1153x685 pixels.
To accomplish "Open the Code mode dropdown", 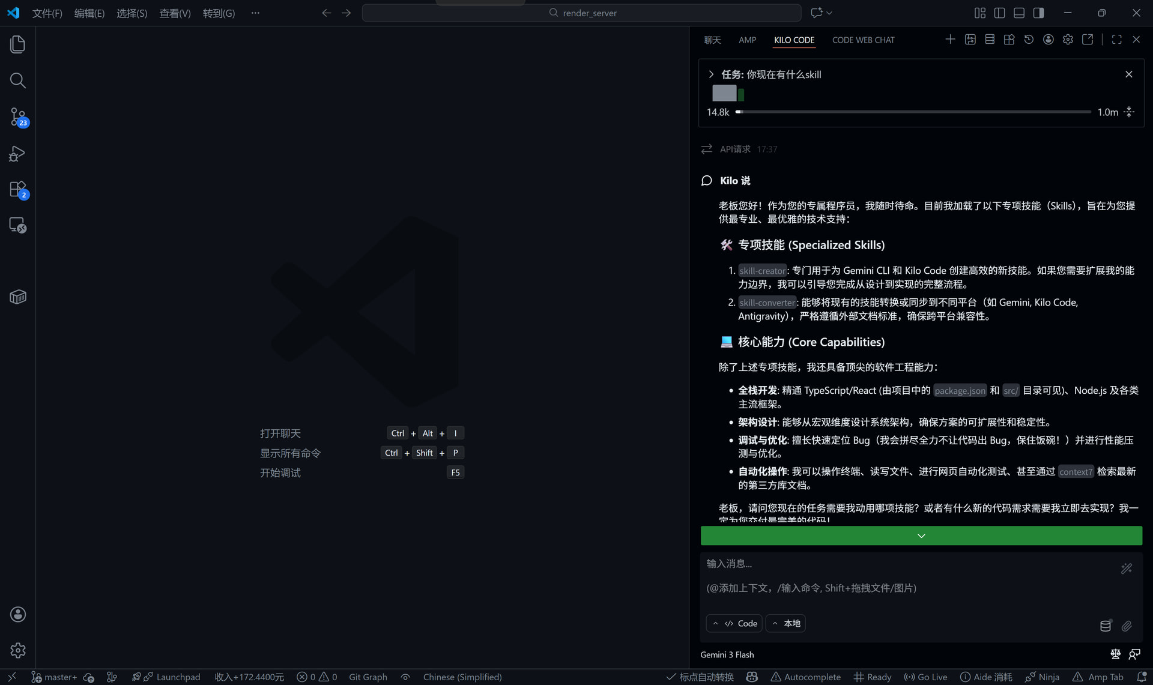I will (x=734, y=623).
